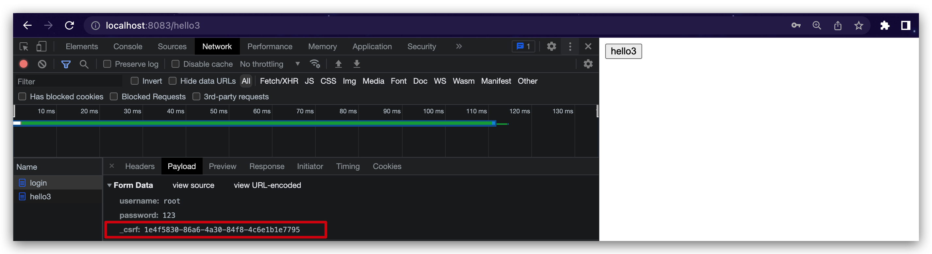Open the No throttling dropdown
Image resolution: width=932 pixels, height=254 pixels.
point(270,64)
